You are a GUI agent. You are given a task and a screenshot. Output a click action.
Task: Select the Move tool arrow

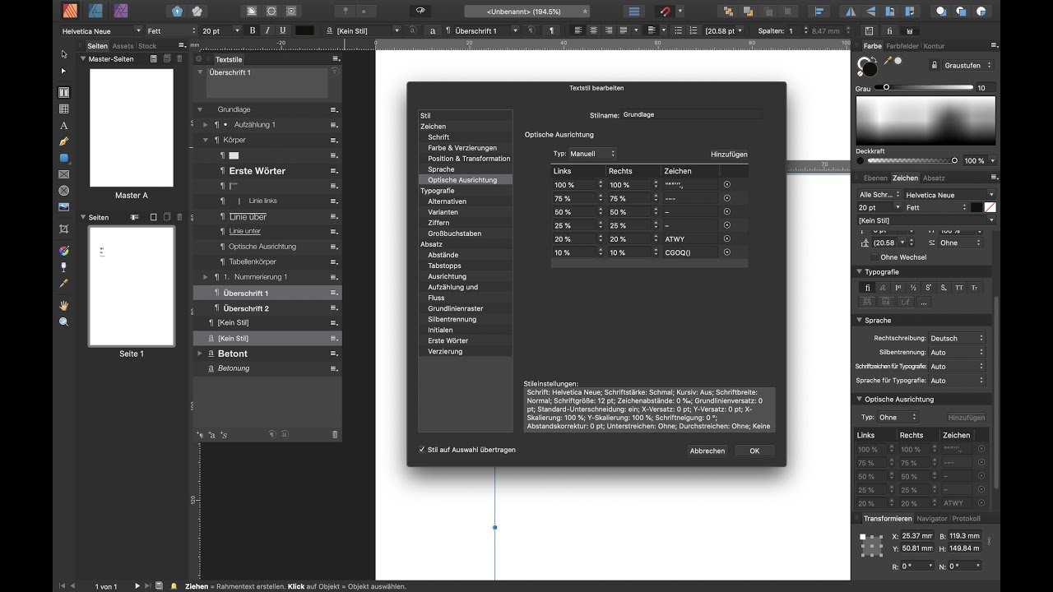64,54
